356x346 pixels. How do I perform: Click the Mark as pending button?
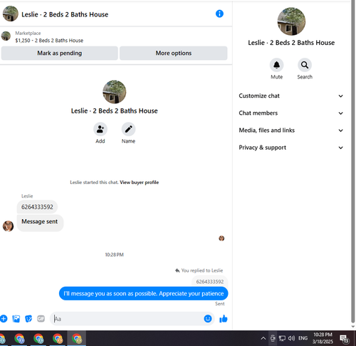tap(60, 53)
